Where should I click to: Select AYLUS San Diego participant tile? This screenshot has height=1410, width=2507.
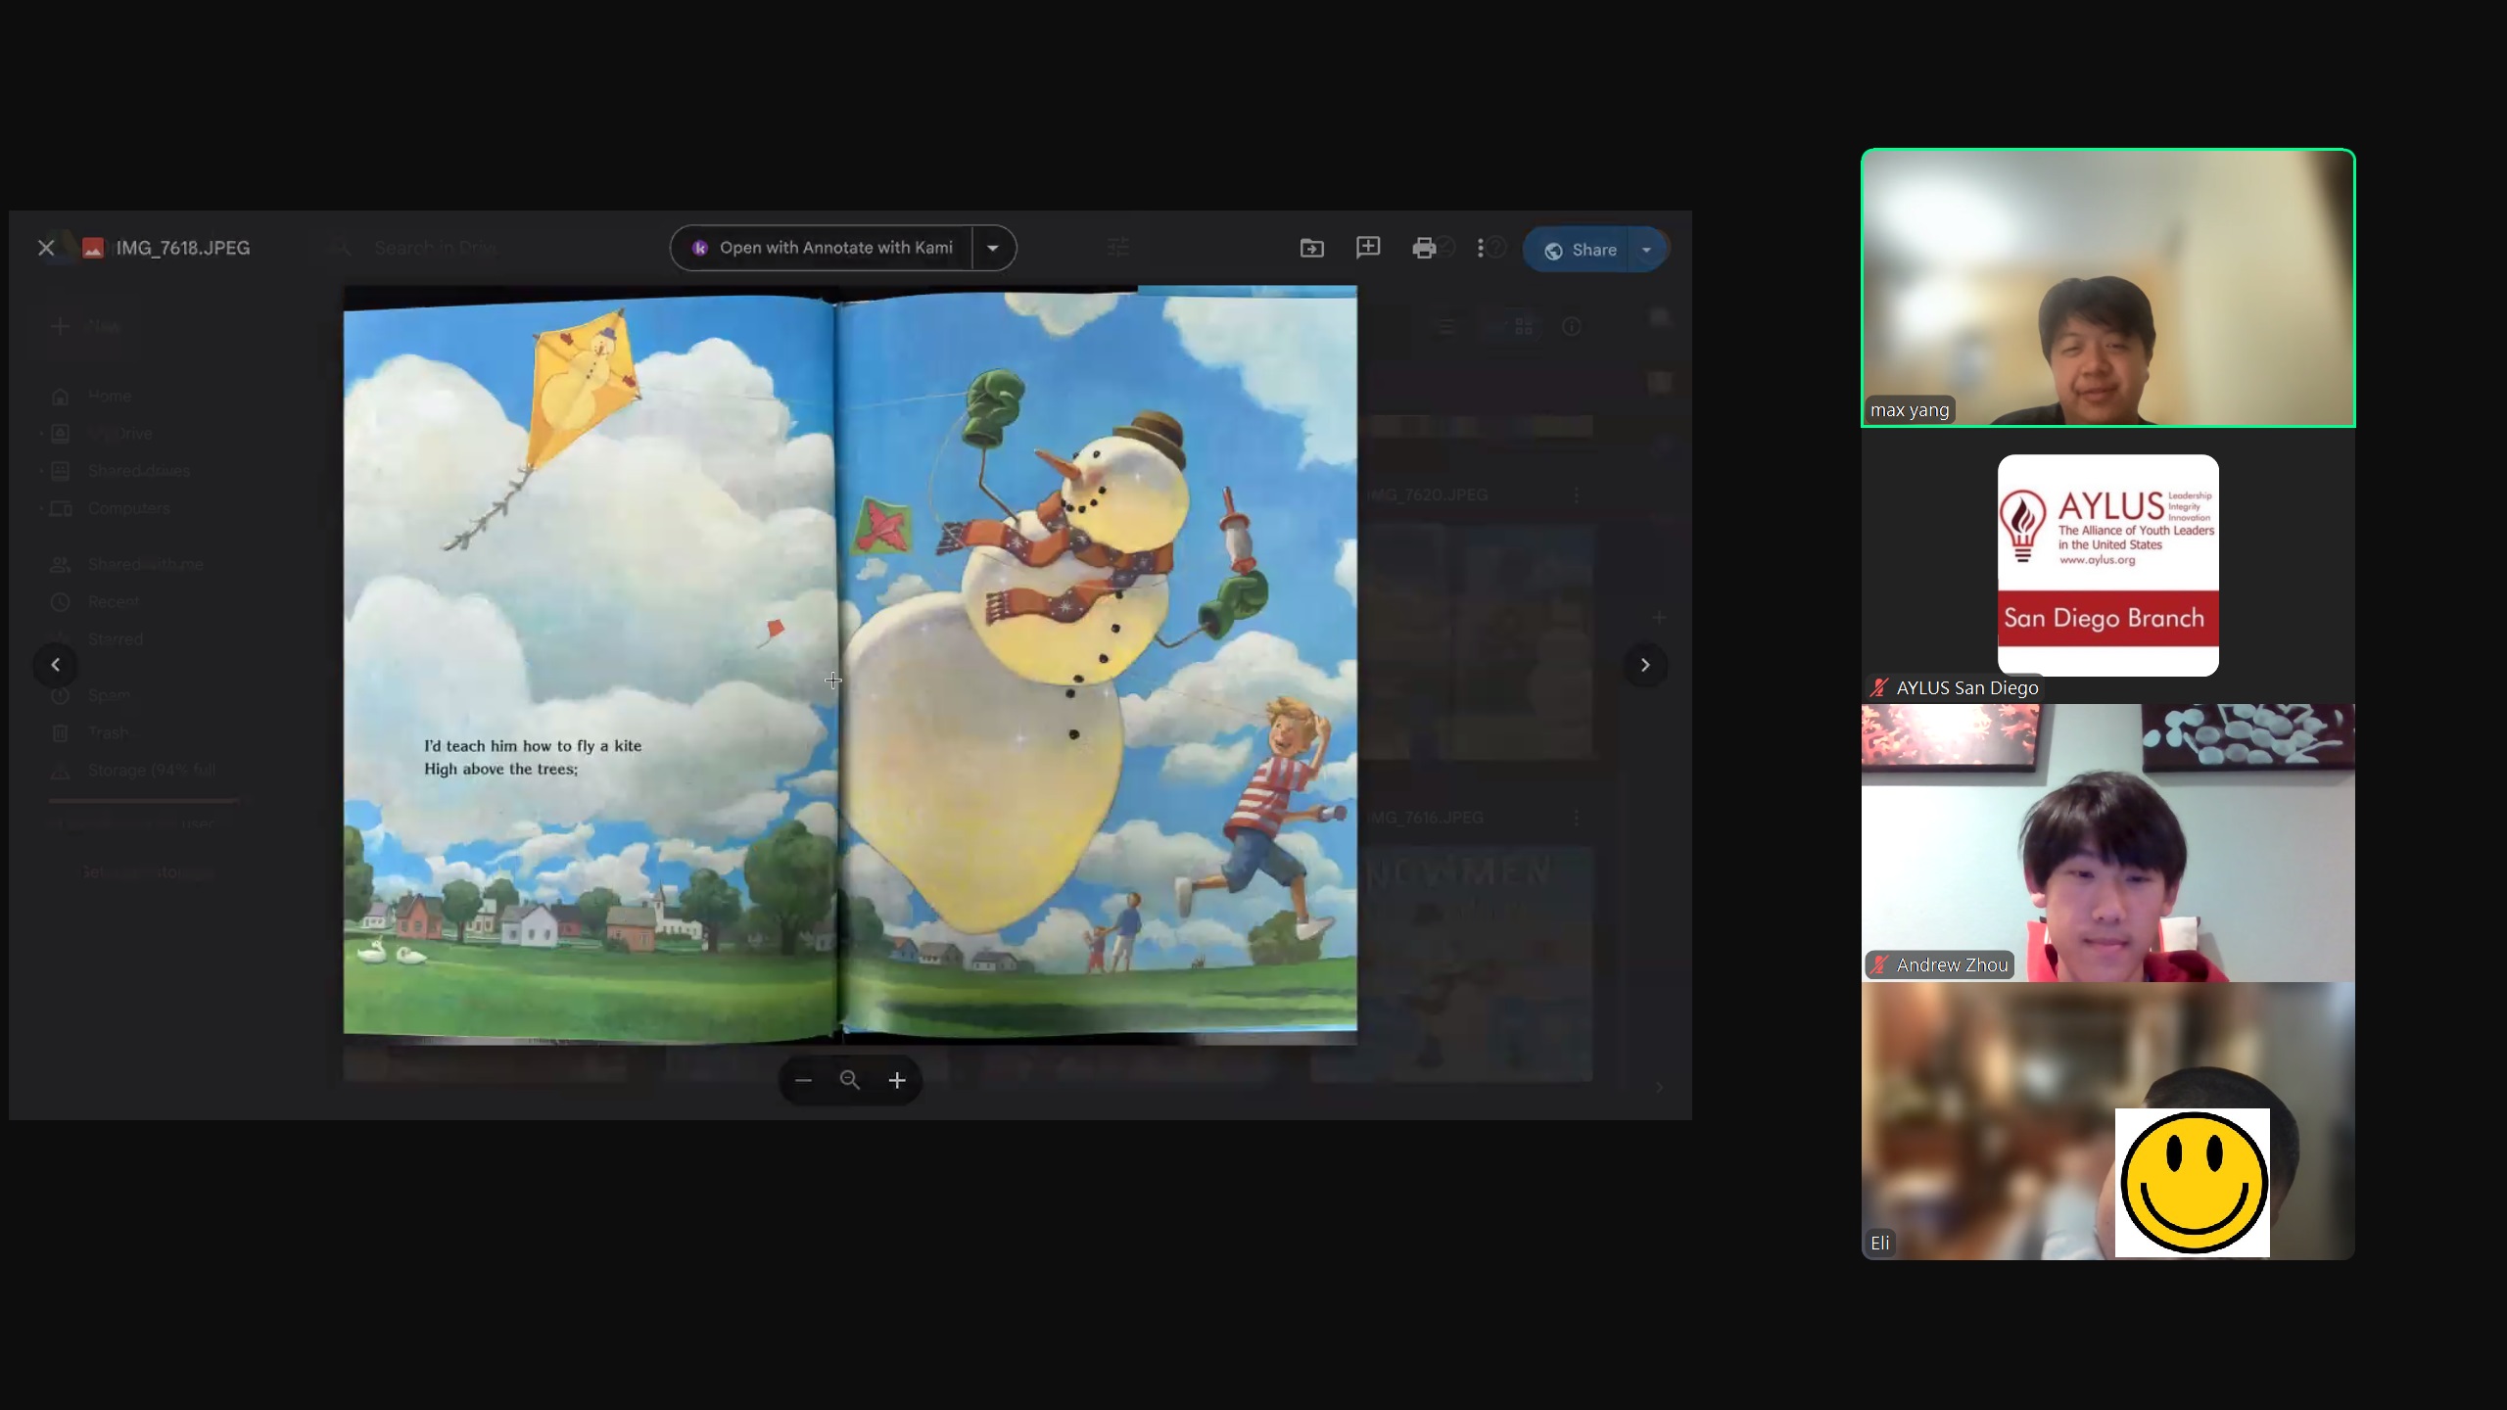point(2107,565)
